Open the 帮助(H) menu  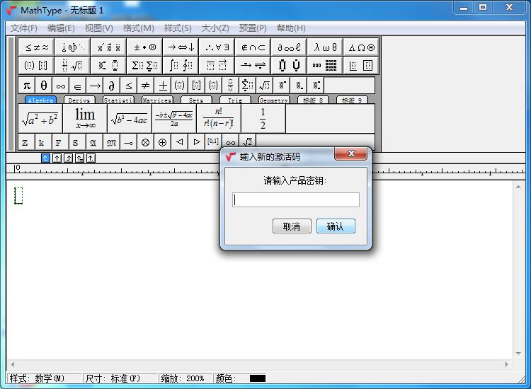(x=291, y=28)
